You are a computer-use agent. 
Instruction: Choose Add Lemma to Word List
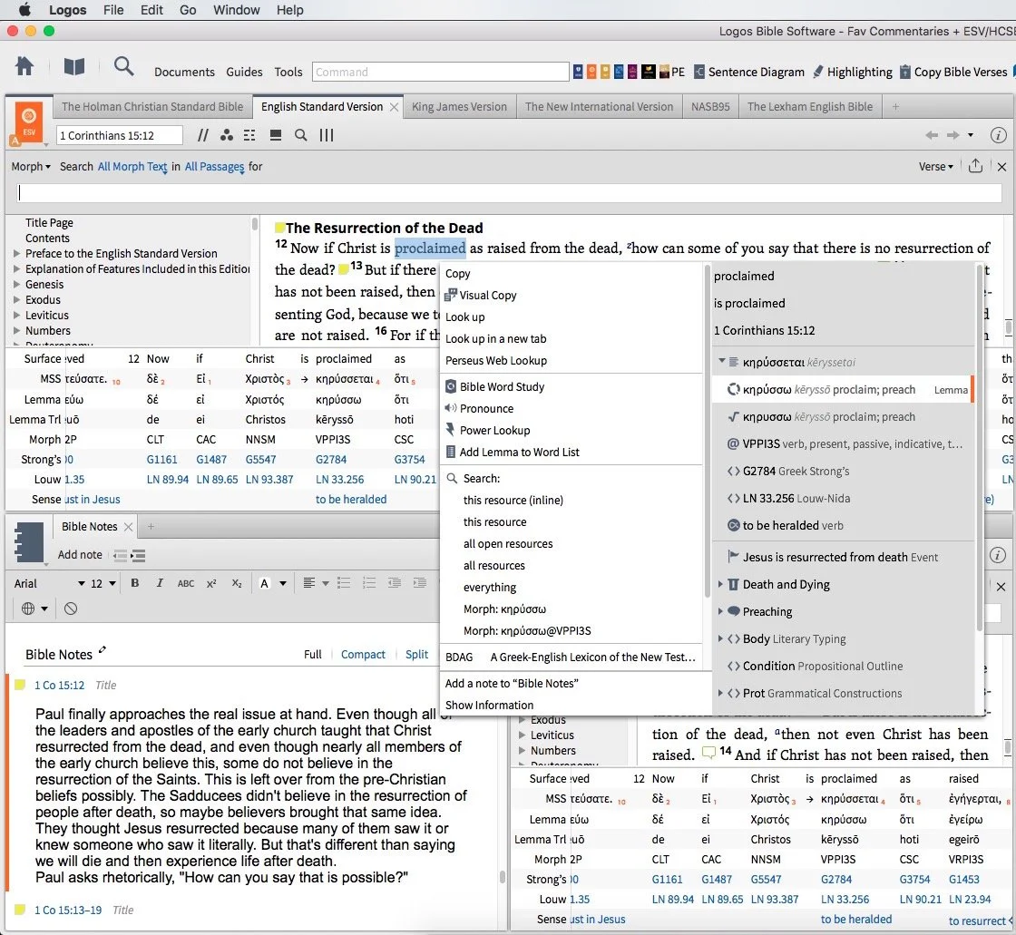(x=519, y=453)
